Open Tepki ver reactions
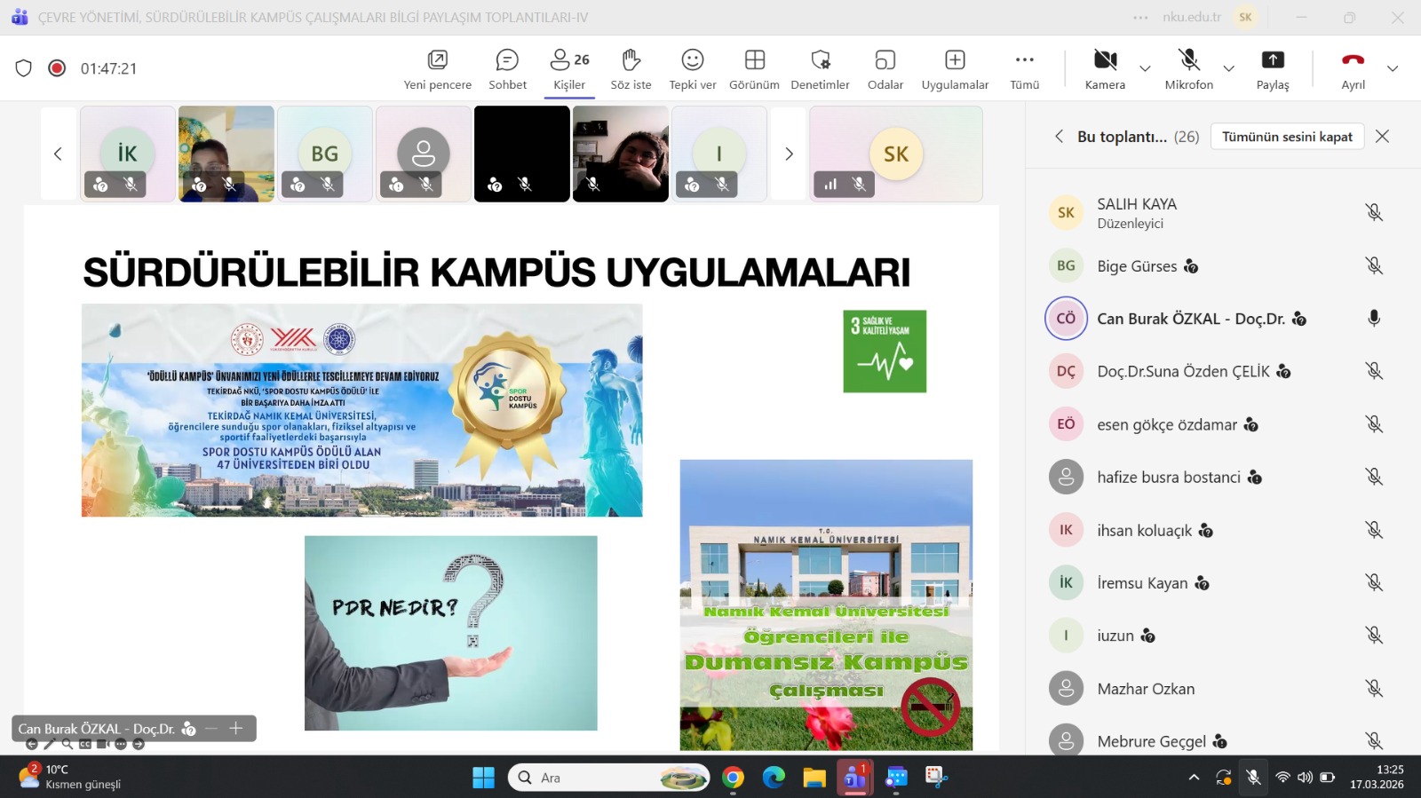Screen dimensions: 1421x798 pos(693,69)
